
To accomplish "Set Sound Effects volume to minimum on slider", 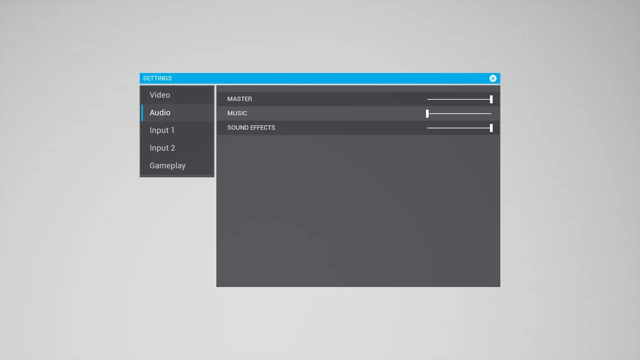I will (427, 128).
